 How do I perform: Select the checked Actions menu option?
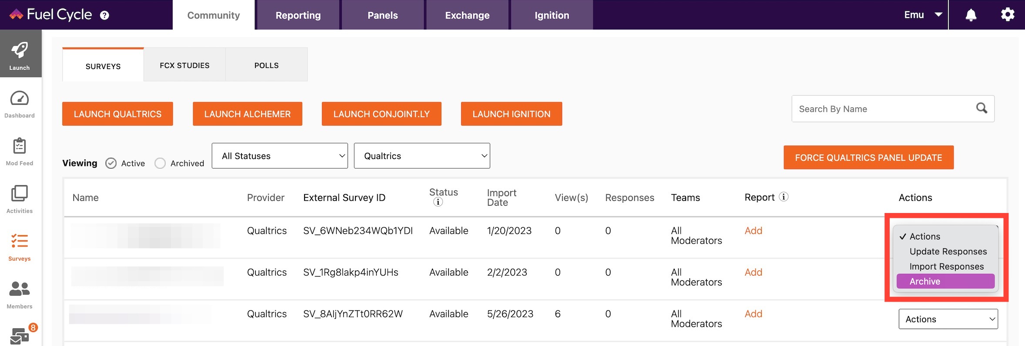[x=946, y=236]
